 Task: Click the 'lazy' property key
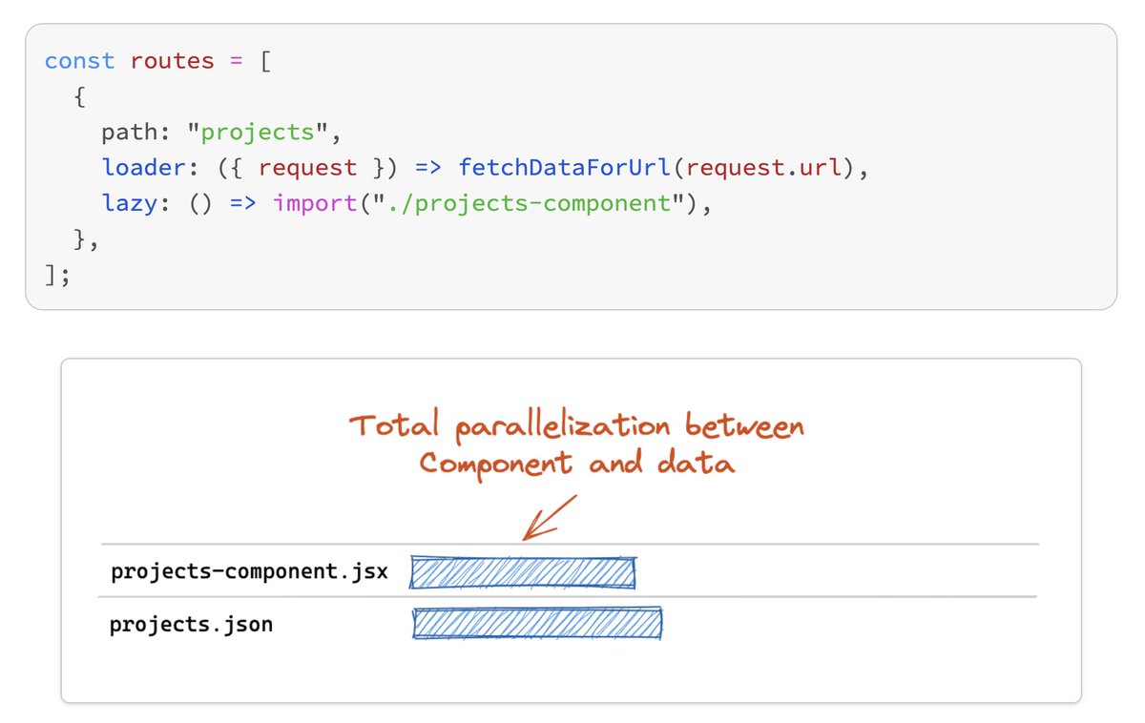pos(130,204)
